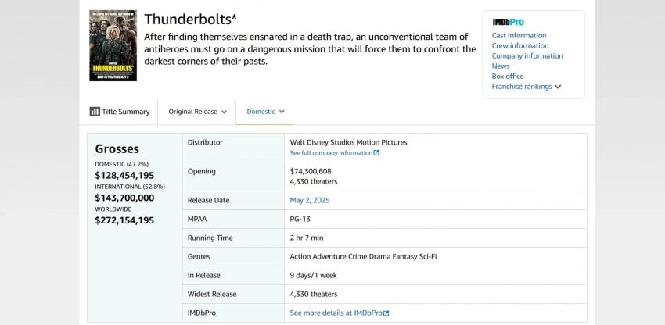Open the Cast information link
The width and height of the screenshot is (665, 325).
point(519,36)
